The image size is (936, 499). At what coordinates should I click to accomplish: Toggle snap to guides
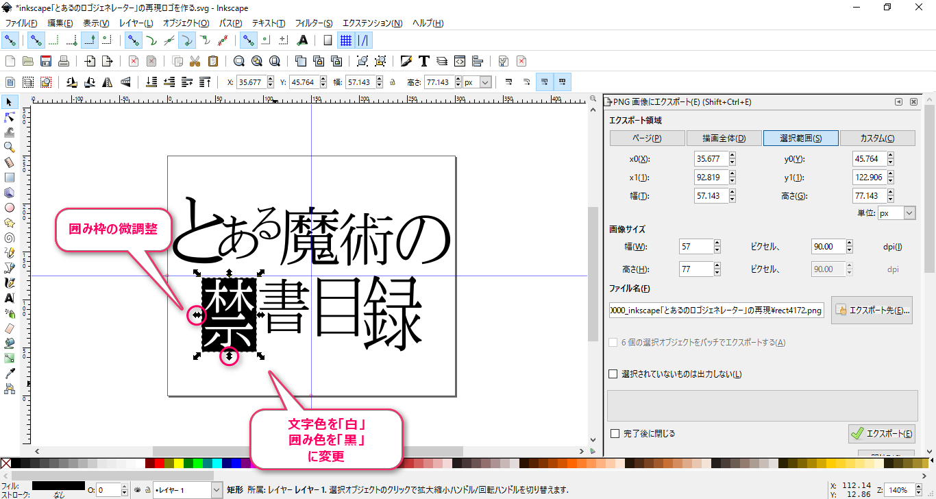pos(363,40)
